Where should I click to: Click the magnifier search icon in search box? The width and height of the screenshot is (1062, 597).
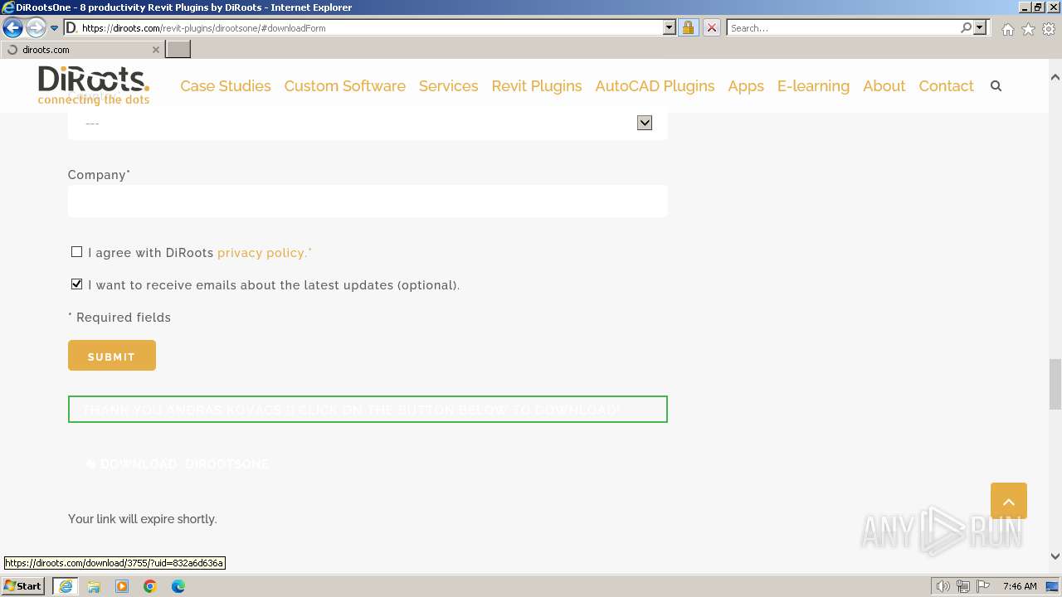click(x=966, y=27)
